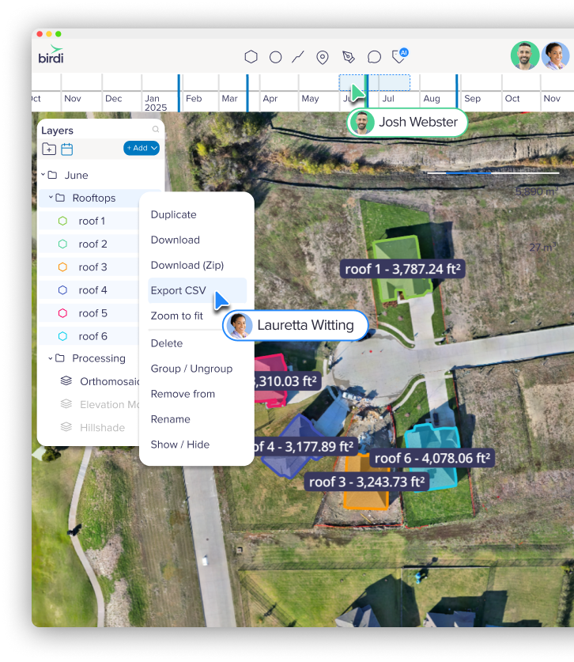Click the green hexagon icon of roof 1

[x=63, y=221]
